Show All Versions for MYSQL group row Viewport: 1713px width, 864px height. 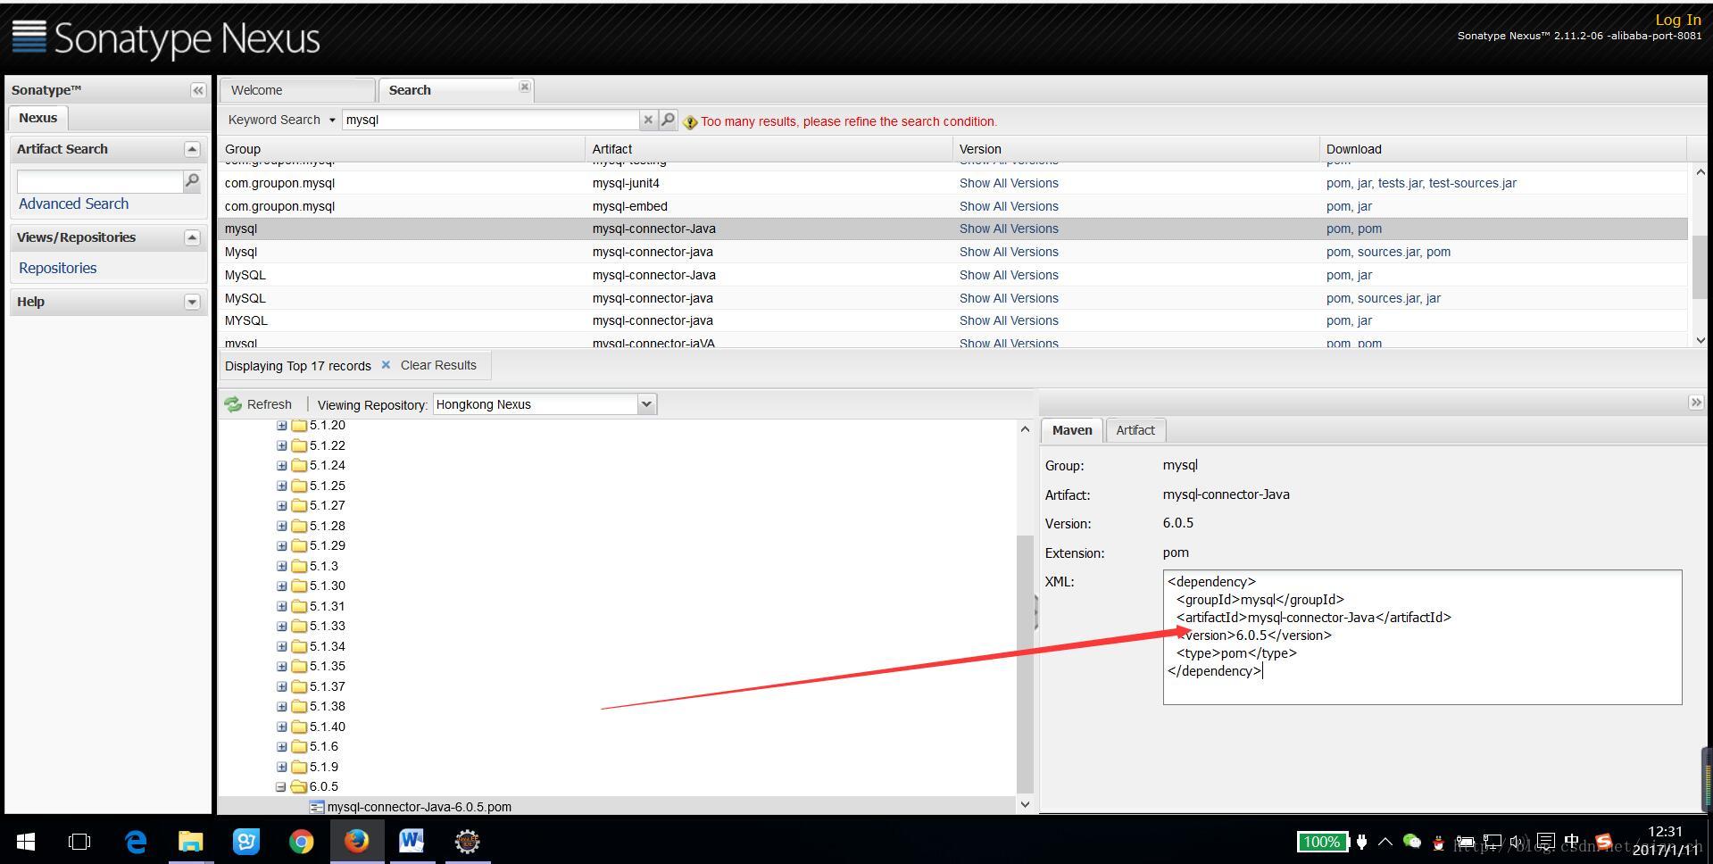coord(1009,320)
